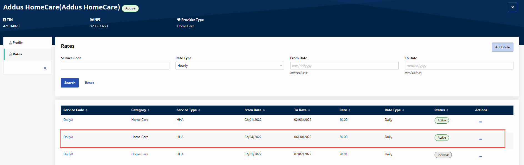
Task: Open Daily0 link in the 07/01/2022 row
Action: (68, 154)
